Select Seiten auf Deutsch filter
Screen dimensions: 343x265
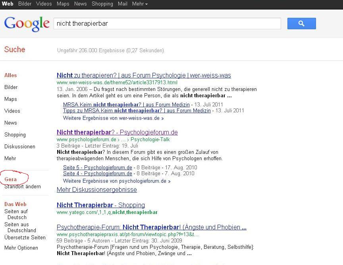point(16,214)
